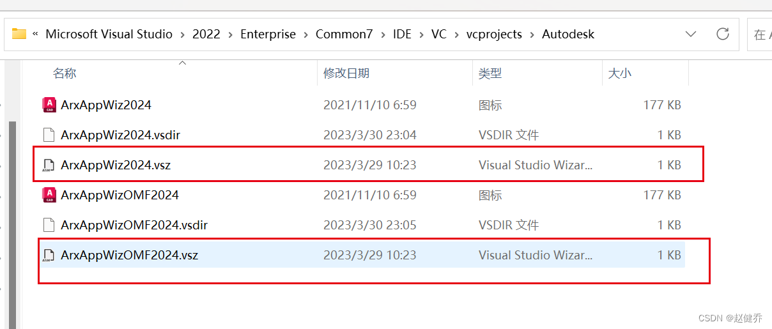This screenshot has width=772, height=329.
Task: Click the ArxAppWiz2024.vsdir file icon
Action: tap(49, 135)
